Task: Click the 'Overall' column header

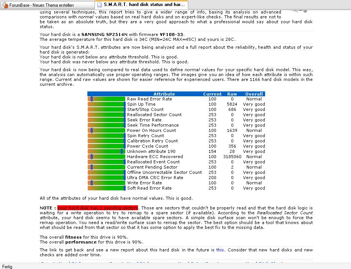Action: [254, 94]
